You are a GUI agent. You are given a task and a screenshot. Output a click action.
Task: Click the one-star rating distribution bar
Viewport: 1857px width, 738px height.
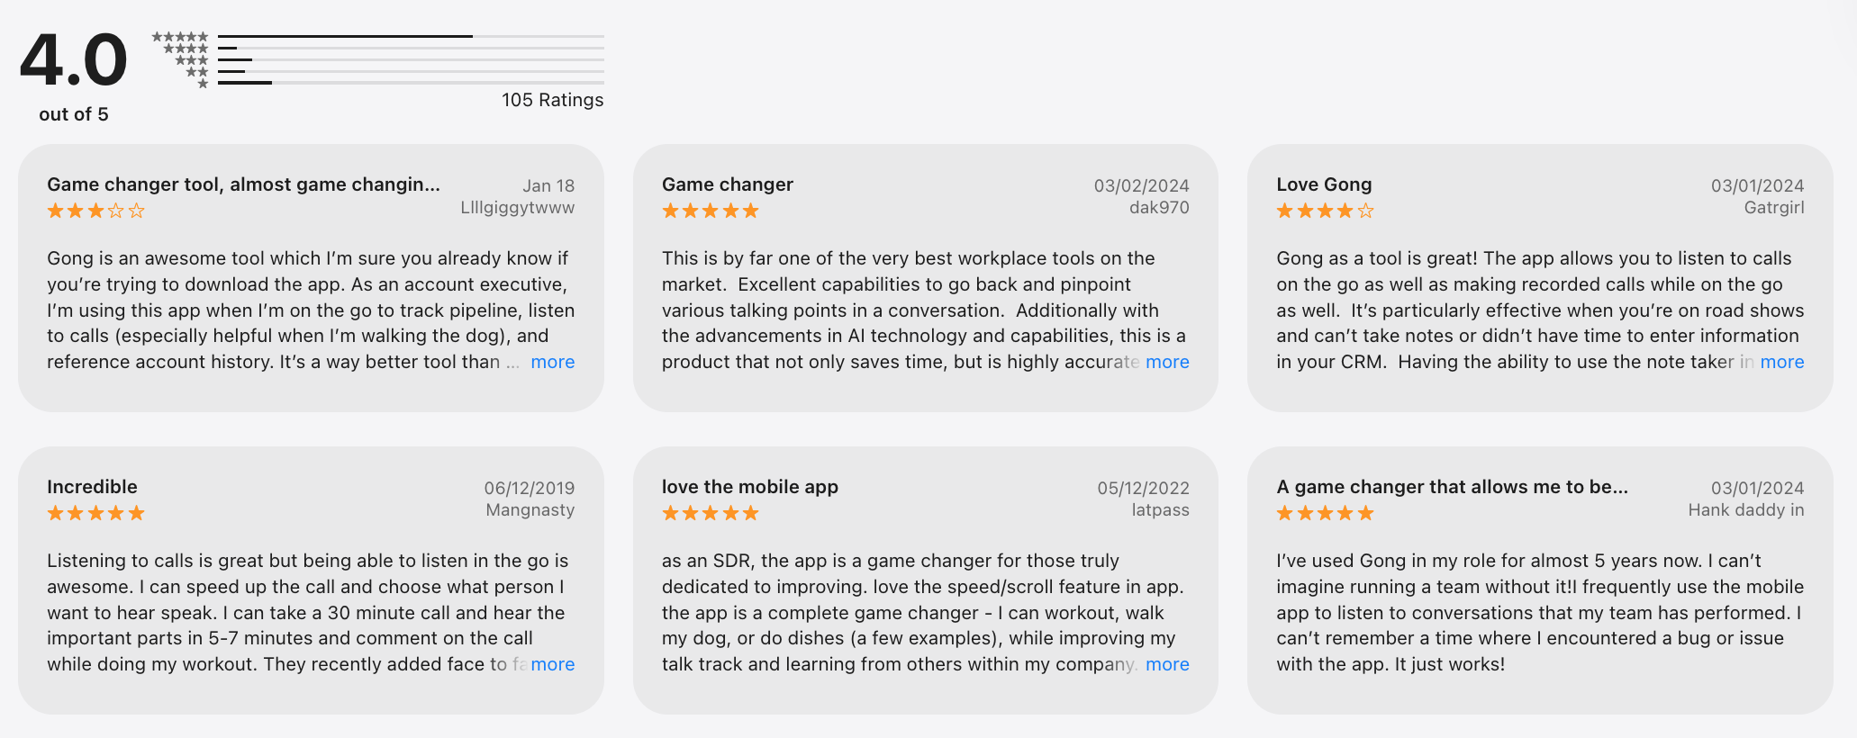[x=411, y=83]
